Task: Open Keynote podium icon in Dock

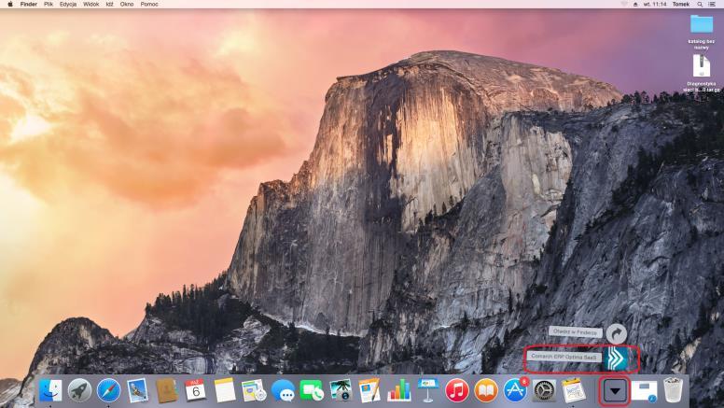Action: pos(428,390)
